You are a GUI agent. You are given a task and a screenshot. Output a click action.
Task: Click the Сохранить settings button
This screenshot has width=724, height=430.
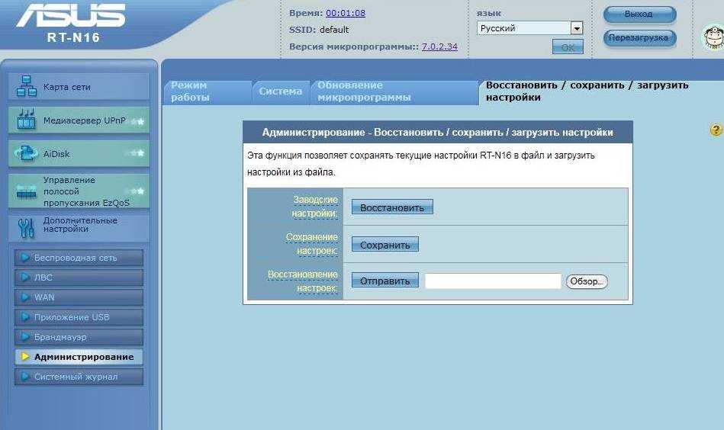pos(385,245)
